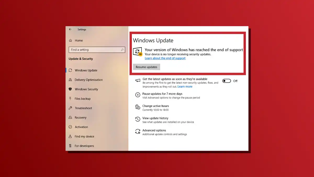Click Resume updates
314x177 pixels.
point(146,67)
